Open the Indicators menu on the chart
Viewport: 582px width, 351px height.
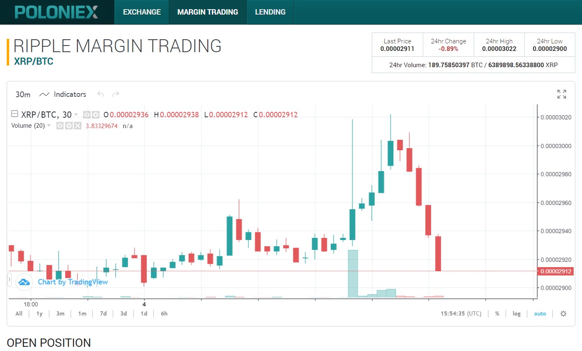pyautogui.click(x=63, y=94)
